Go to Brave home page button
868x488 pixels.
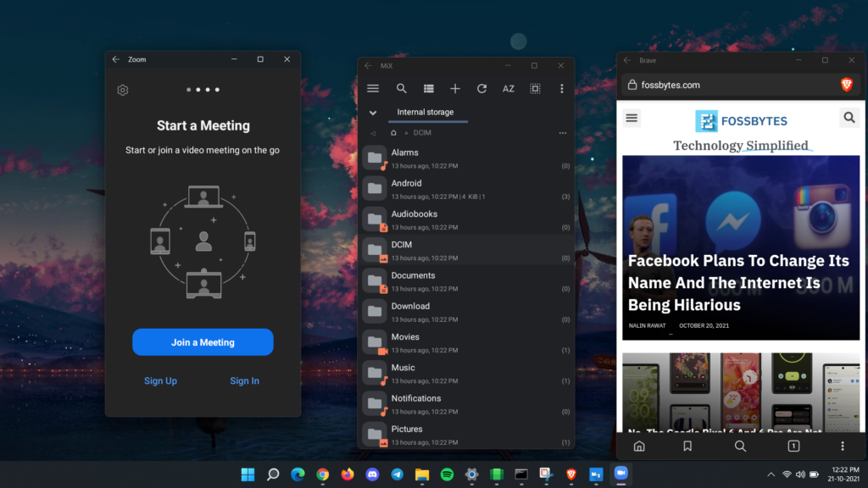(639, 446)
